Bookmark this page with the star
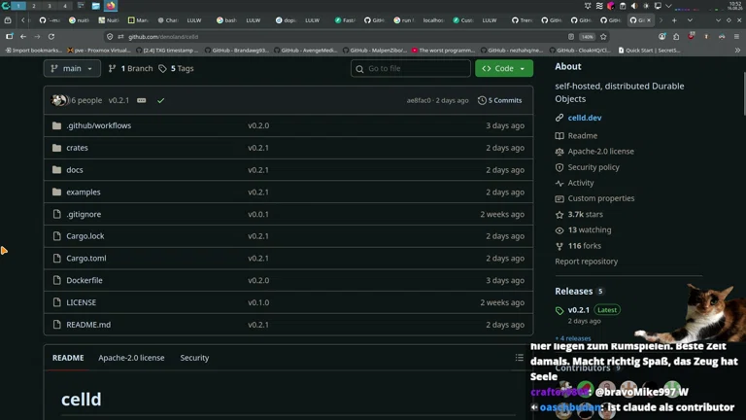The image size is (746, 420). (x=603, y=37)
